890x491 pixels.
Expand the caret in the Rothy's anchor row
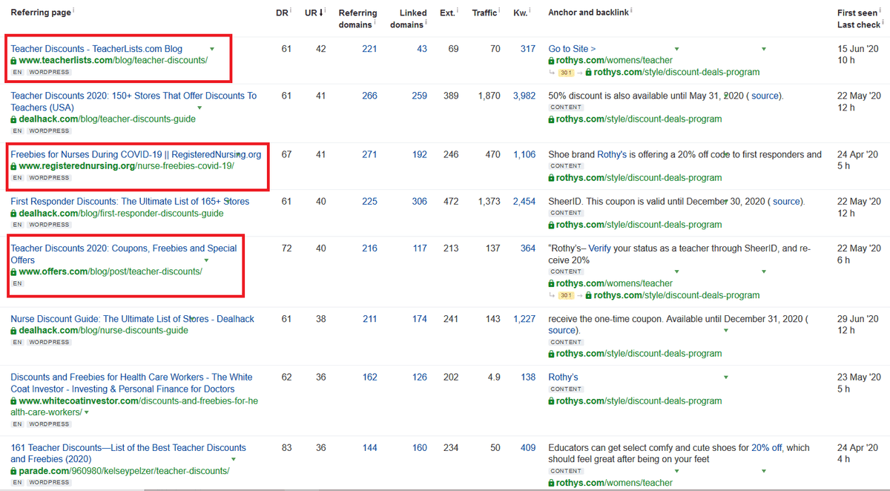[x=725, y=378]
